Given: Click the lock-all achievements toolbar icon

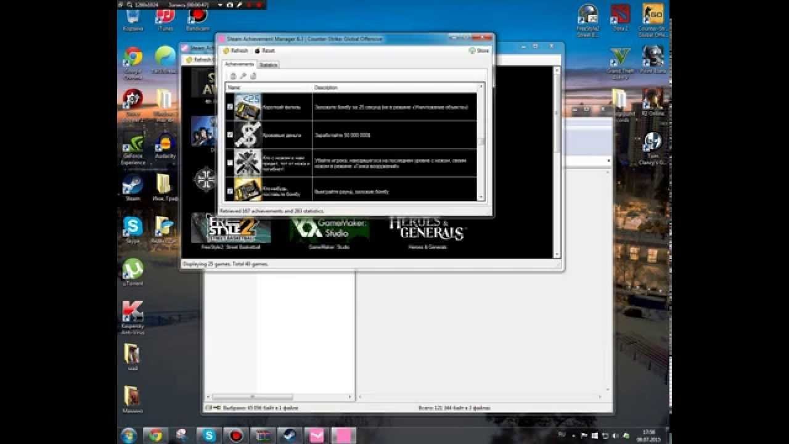Looking at the screenshot, I should click(x=233, y=76).
